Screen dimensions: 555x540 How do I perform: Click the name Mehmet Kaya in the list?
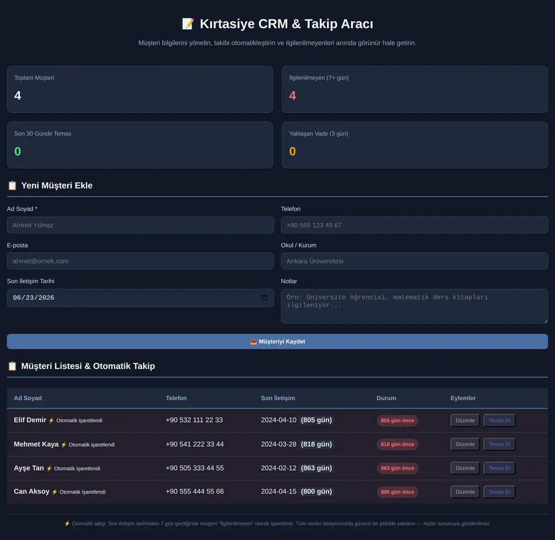click(36, 444)
